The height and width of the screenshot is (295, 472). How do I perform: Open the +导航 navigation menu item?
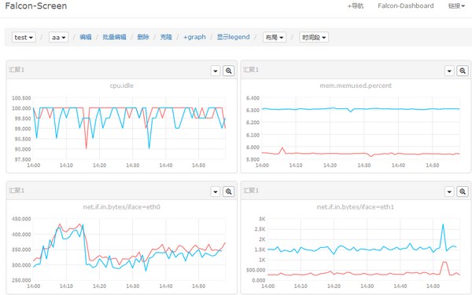click(356, 6)
